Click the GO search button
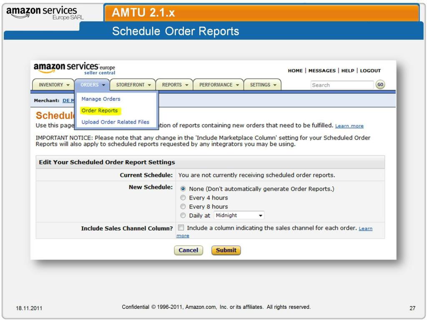The height and width of the screenshot is (320, 427). point(380,85)
